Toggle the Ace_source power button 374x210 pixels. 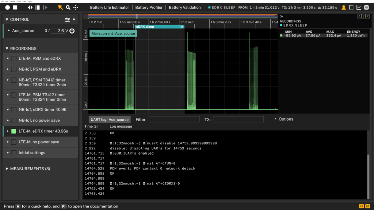point(72,31)
